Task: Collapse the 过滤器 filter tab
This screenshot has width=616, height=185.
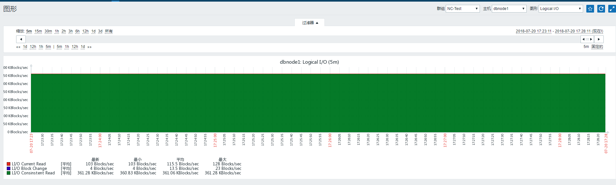Action: 310,23
